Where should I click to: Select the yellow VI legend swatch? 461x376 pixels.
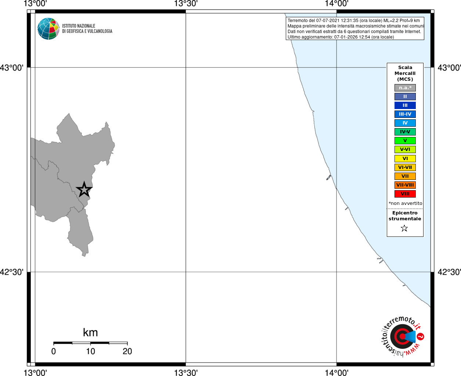click(405, 159)
